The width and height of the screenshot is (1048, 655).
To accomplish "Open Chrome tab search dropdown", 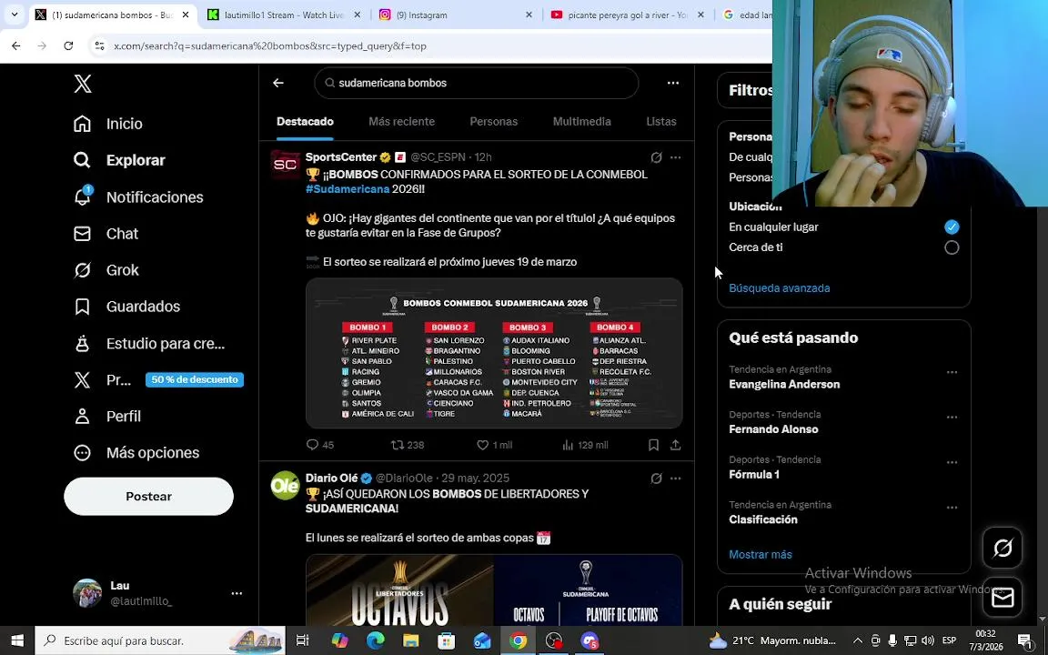I will pos(14,15).
